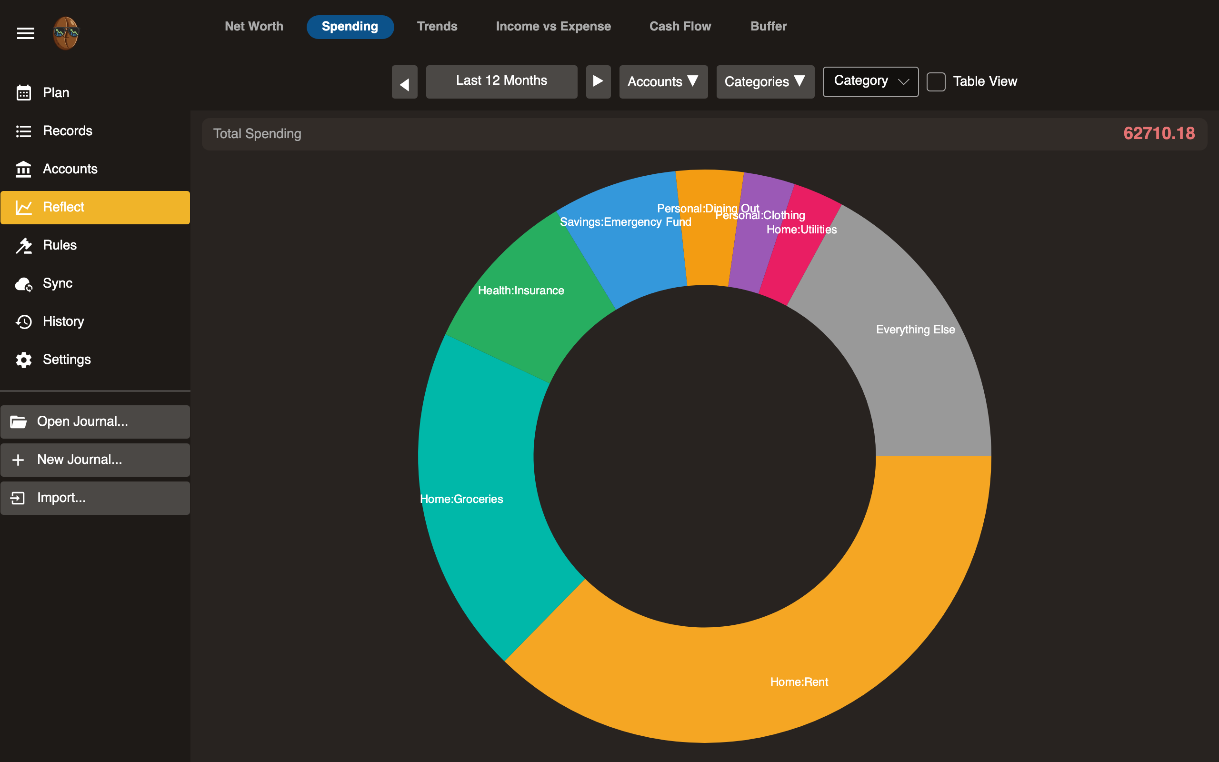
Task: Expand the Accounts filter dropdown
Action: tap(663, 81)
